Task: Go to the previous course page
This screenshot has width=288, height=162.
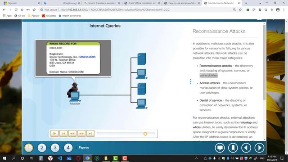Action: 246,148
